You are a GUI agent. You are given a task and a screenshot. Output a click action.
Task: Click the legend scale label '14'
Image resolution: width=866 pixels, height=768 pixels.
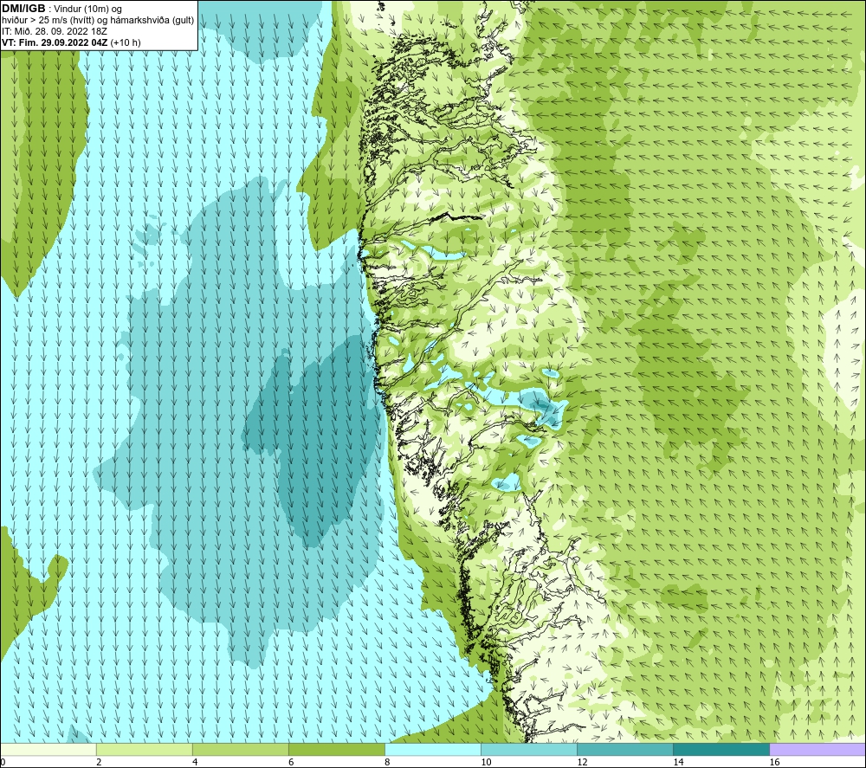pyautogui.click(x=678, y=763)
